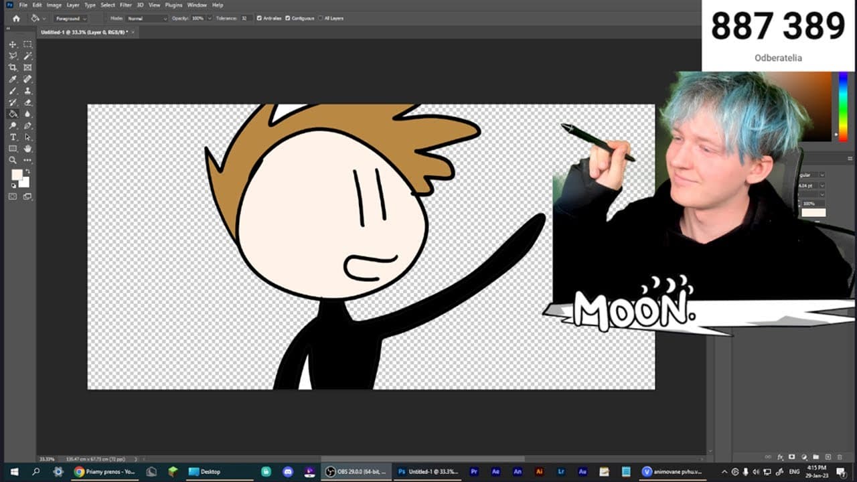Image resolution: width=857 pixels, height=482 pixels.
Task: Click the foreground color swatch
Action: [x=17, y=175]
